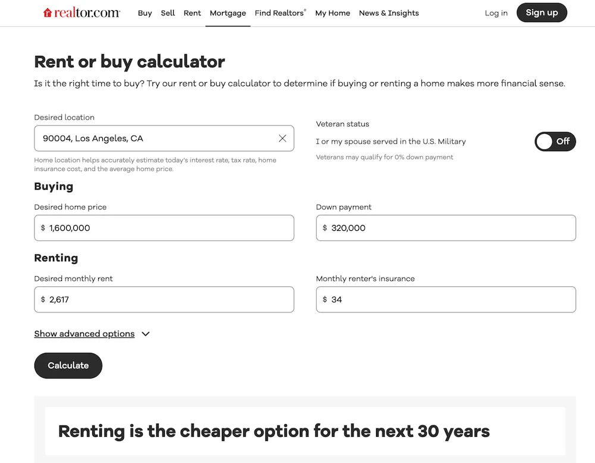The width and height of the screenshot is (595, 463).
Task: Click the desired monthly rent field
Action: [x=170, y=299]
